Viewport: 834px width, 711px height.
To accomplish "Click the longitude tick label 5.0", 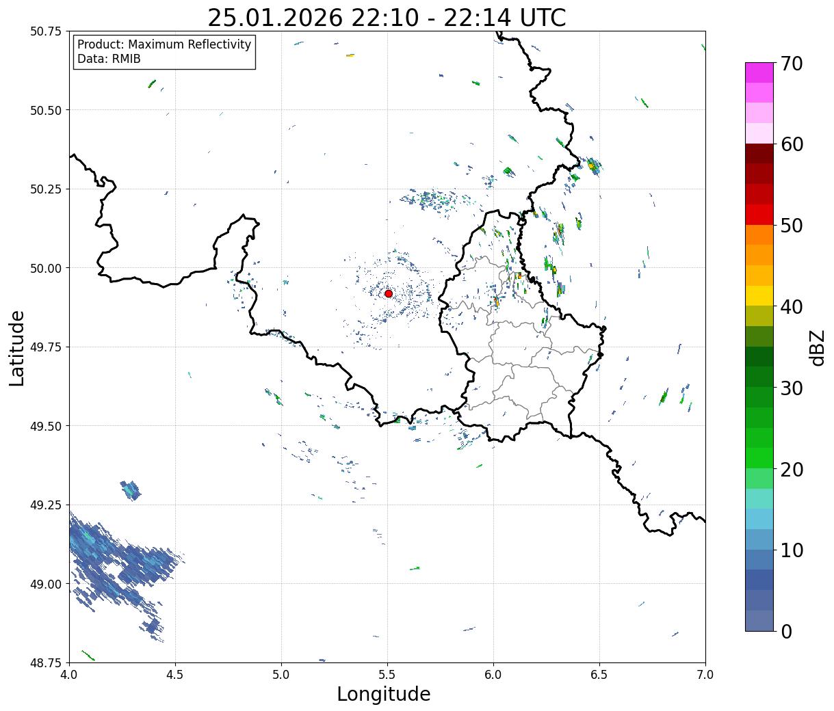I will click(281, 675).
